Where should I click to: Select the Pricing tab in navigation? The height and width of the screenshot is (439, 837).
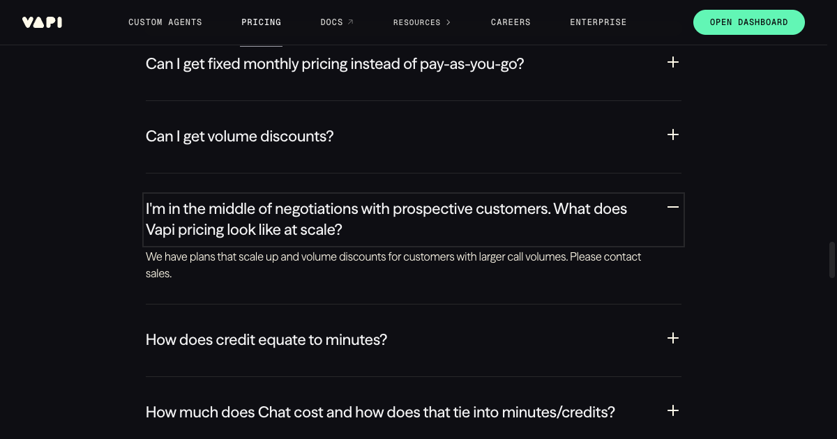(261, 22)
